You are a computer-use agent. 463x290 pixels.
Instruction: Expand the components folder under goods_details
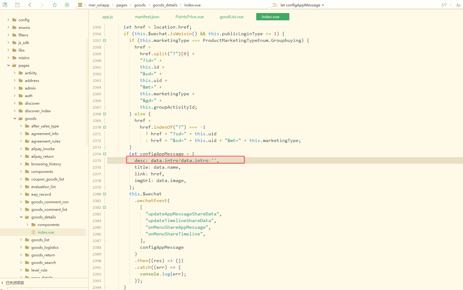[27, 224]
